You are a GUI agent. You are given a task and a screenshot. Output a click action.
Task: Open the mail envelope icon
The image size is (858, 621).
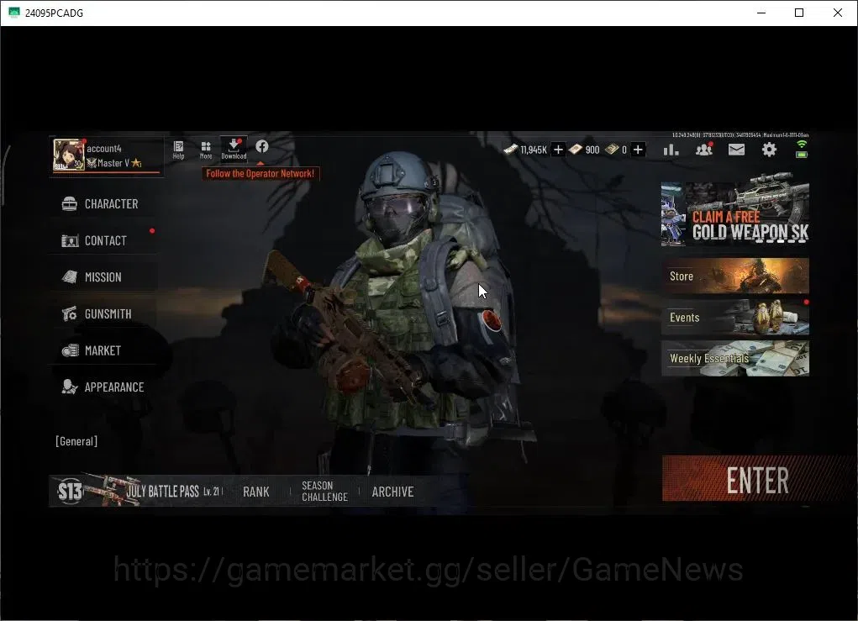[x=736, y=150]
